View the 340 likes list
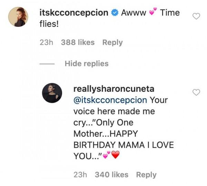207x186 pixels. (x=111, y=175)
